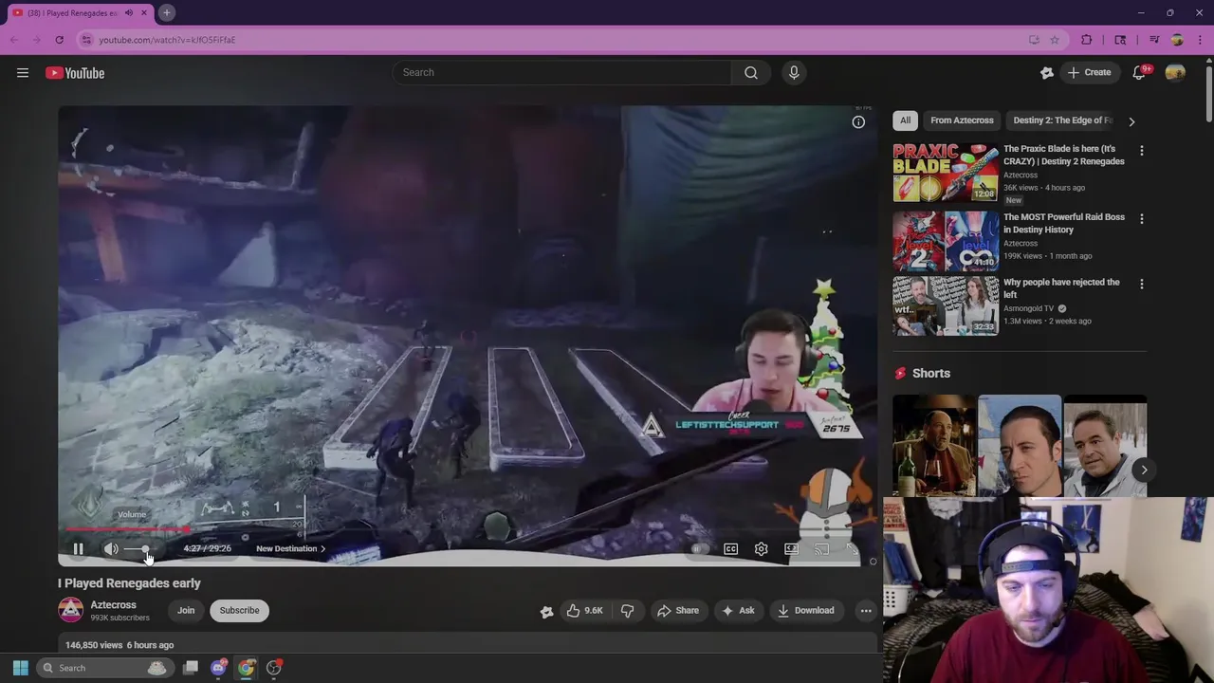Reload the page
1214x683 pixels.
pyautogui.click(x=59, y=40)
